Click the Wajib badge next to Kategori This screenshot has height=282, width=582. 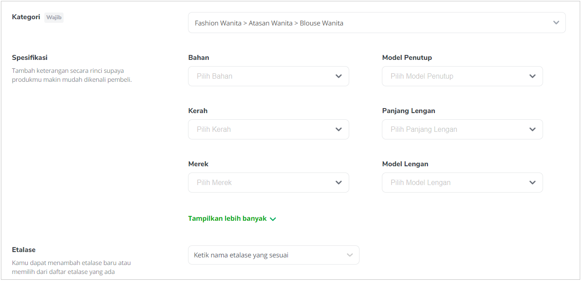[54, 18]
